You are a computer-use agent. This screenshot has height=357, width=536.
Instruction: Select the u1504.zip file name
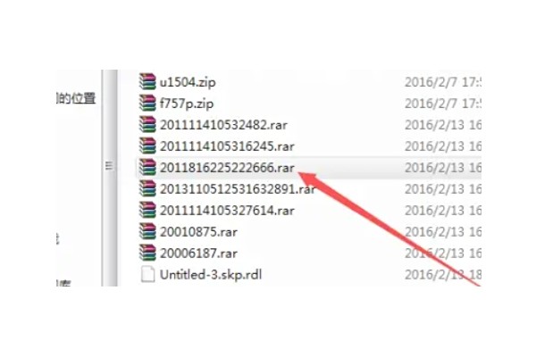coord(188,82)
